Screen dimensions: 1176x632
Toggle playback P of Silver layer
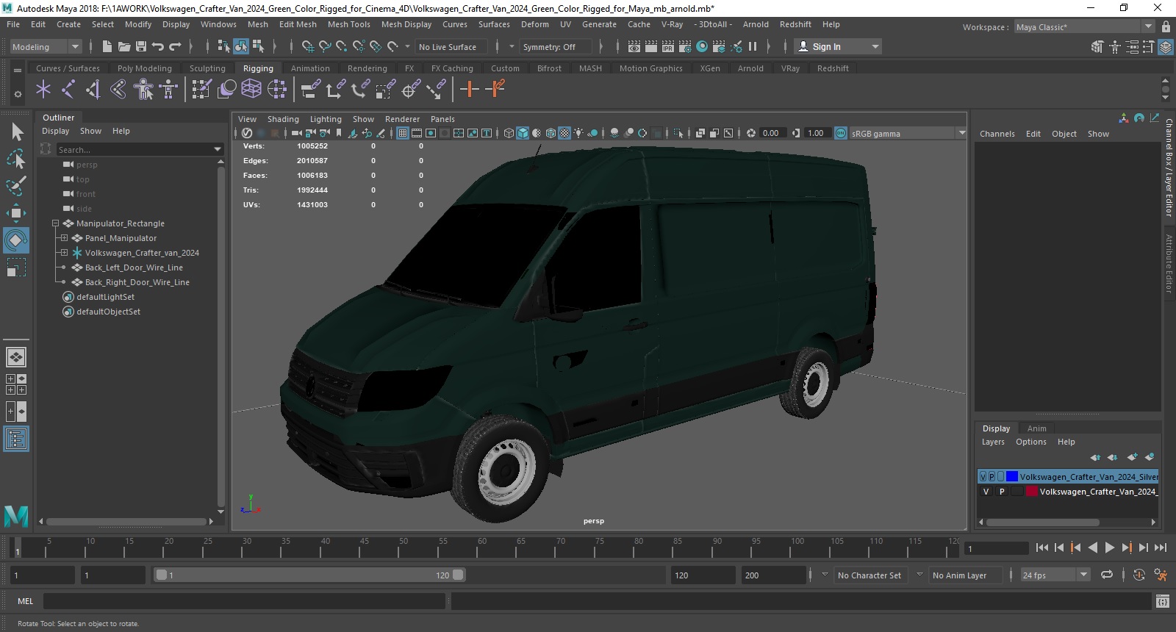tap(992, 476)
